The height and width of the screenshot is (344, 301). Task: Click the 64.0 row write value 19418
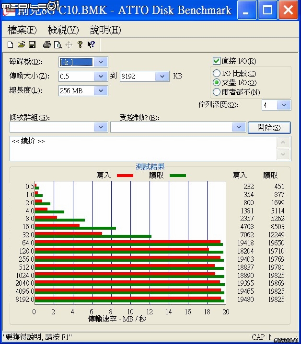[245, 243]
